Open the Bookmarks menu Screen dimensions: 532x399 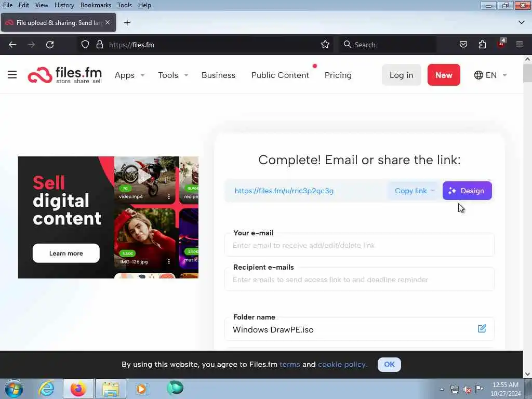(96, 5)
